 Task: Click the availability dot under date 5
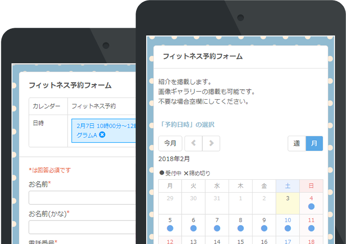coord(170,229)
